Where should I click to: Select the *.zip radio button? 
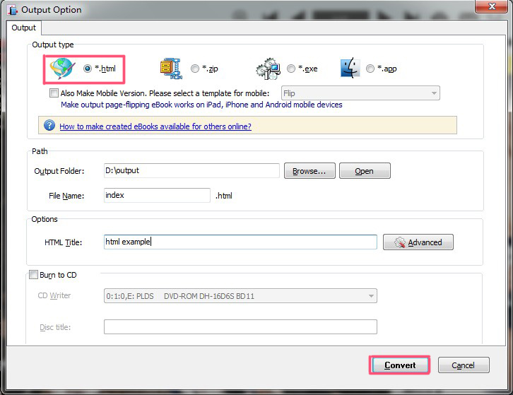click(194, 69)
